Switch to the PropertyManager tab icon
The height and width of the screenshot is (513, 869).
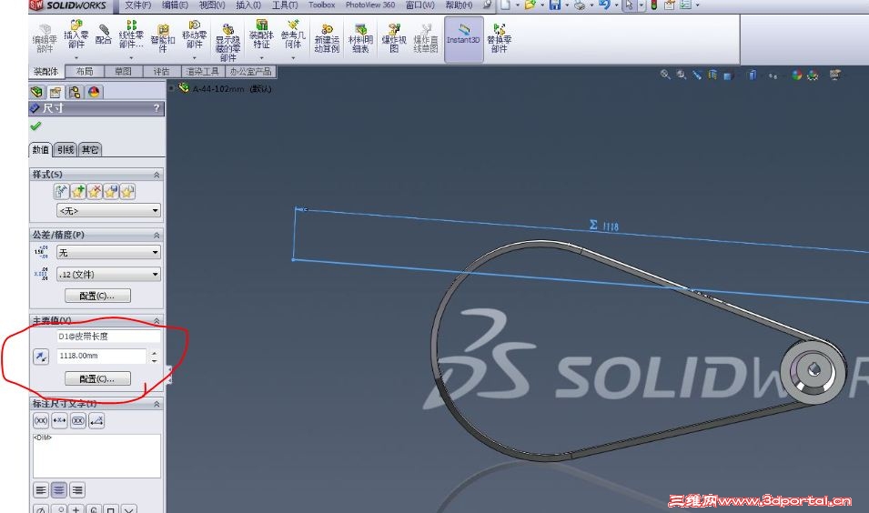tap(56, 92)
